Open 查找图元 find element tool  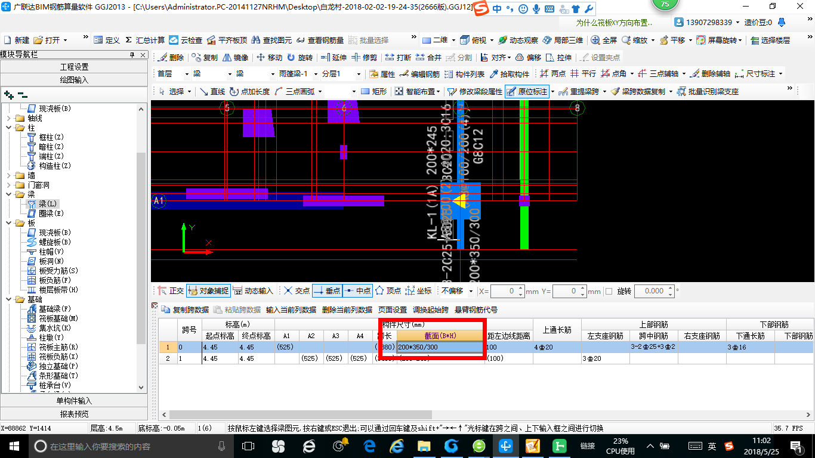pyautogui.click(x=271, y=40)
